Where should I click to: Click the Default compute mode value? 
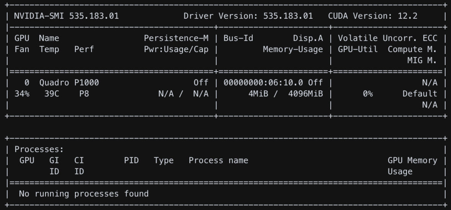tap(420, 94)
